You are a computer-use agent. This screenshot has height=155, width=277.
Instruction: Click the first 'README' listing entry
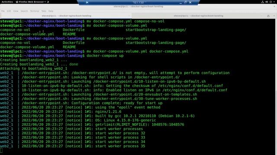coord(69,34)
